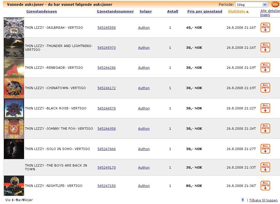The height and width of the screenshot is (204, 280).
Task: Open Jailbreak album cover thumbnail
Action: pyautogui.click(x=14, y=27)
